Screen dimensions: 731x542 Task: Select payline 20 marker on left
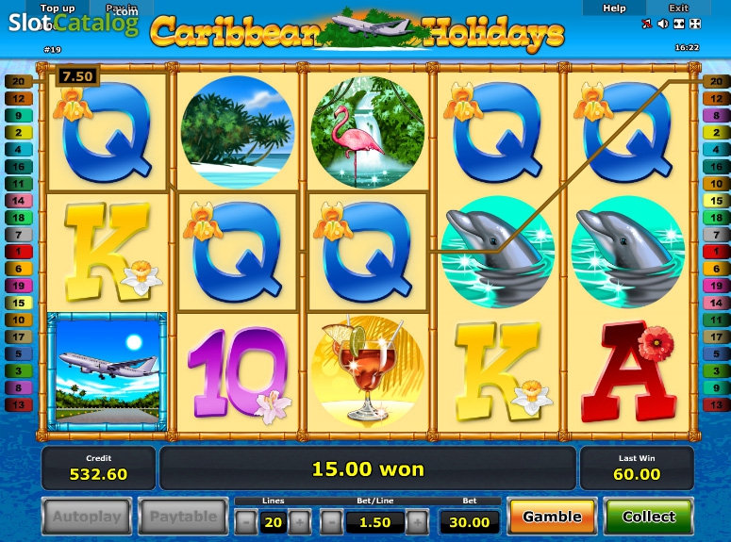18,81
